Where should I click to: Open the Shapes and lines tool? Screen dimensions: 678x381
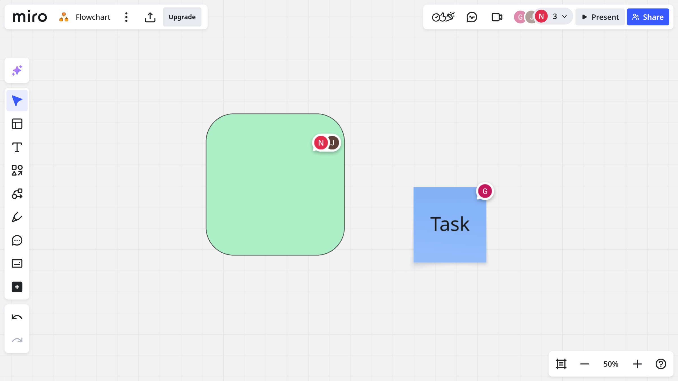pos(17,170)
